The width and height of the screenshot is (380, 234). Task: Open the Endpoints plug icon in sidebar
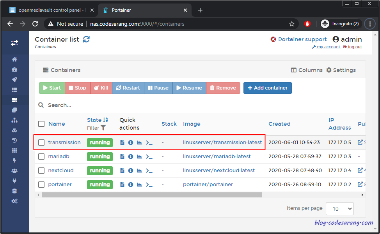[14, 181]
